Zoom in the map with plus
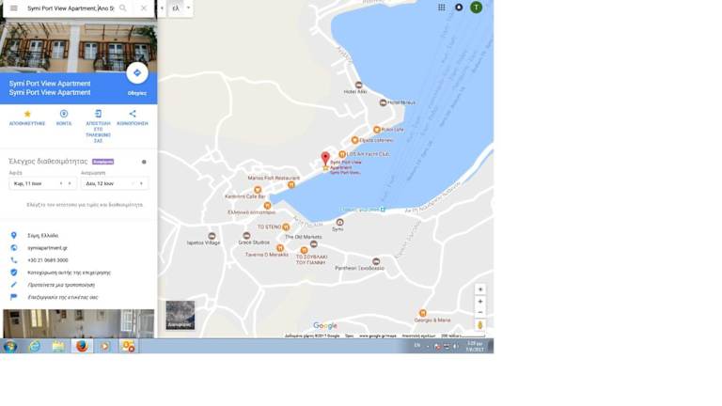722x406 pixels. click(x=480, y=302)
